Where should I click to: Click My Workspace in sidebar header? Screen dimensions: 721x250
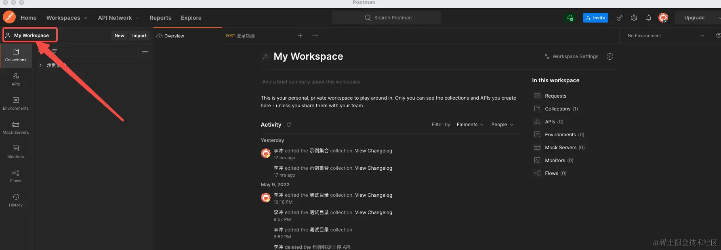[x=31, y=35]
